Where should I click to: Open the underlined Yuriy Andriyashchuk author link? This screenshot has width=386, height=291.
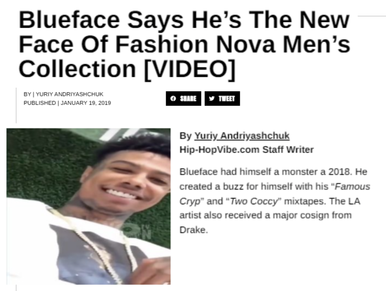(x=242, y=136)
